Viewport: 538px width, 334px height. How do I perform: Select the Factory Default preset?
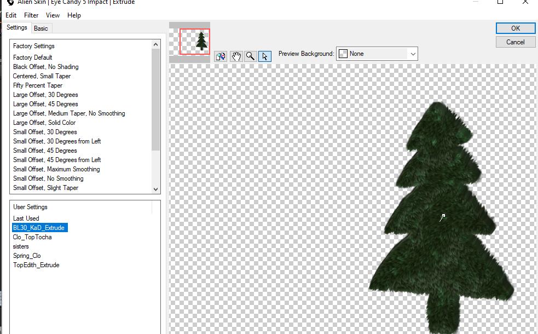click(33, 57)
